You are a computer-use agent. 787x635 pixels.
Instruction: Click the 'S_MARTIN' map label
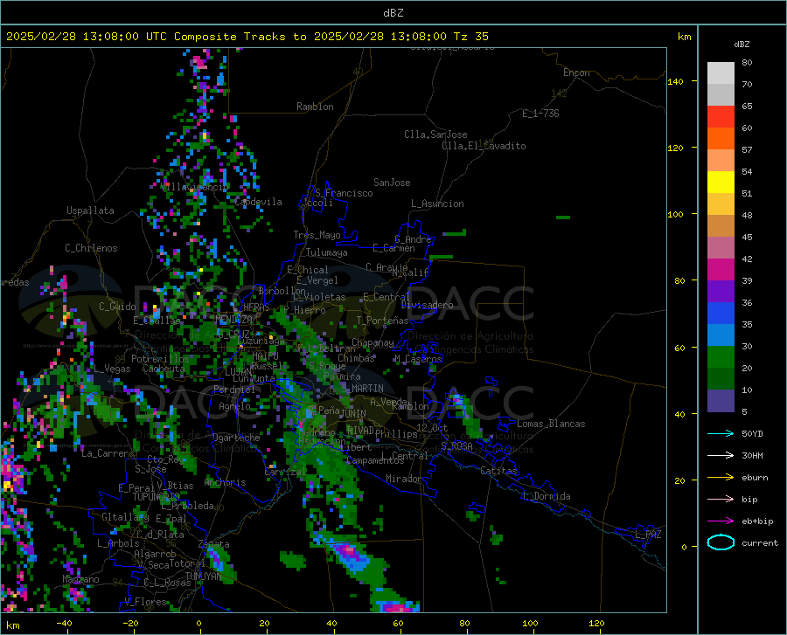point(362,389)
